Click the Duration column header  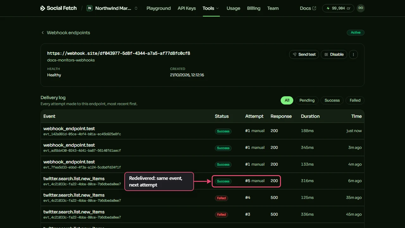pos(310,116)
